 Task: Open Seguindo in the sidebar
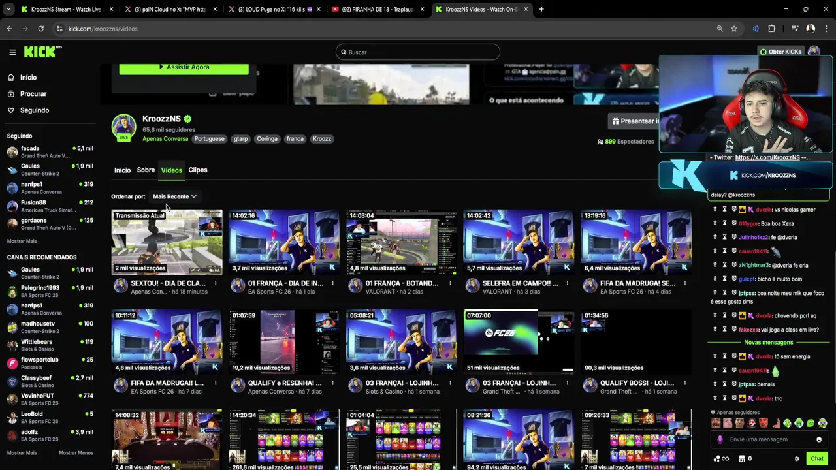[x=35, y=110]
